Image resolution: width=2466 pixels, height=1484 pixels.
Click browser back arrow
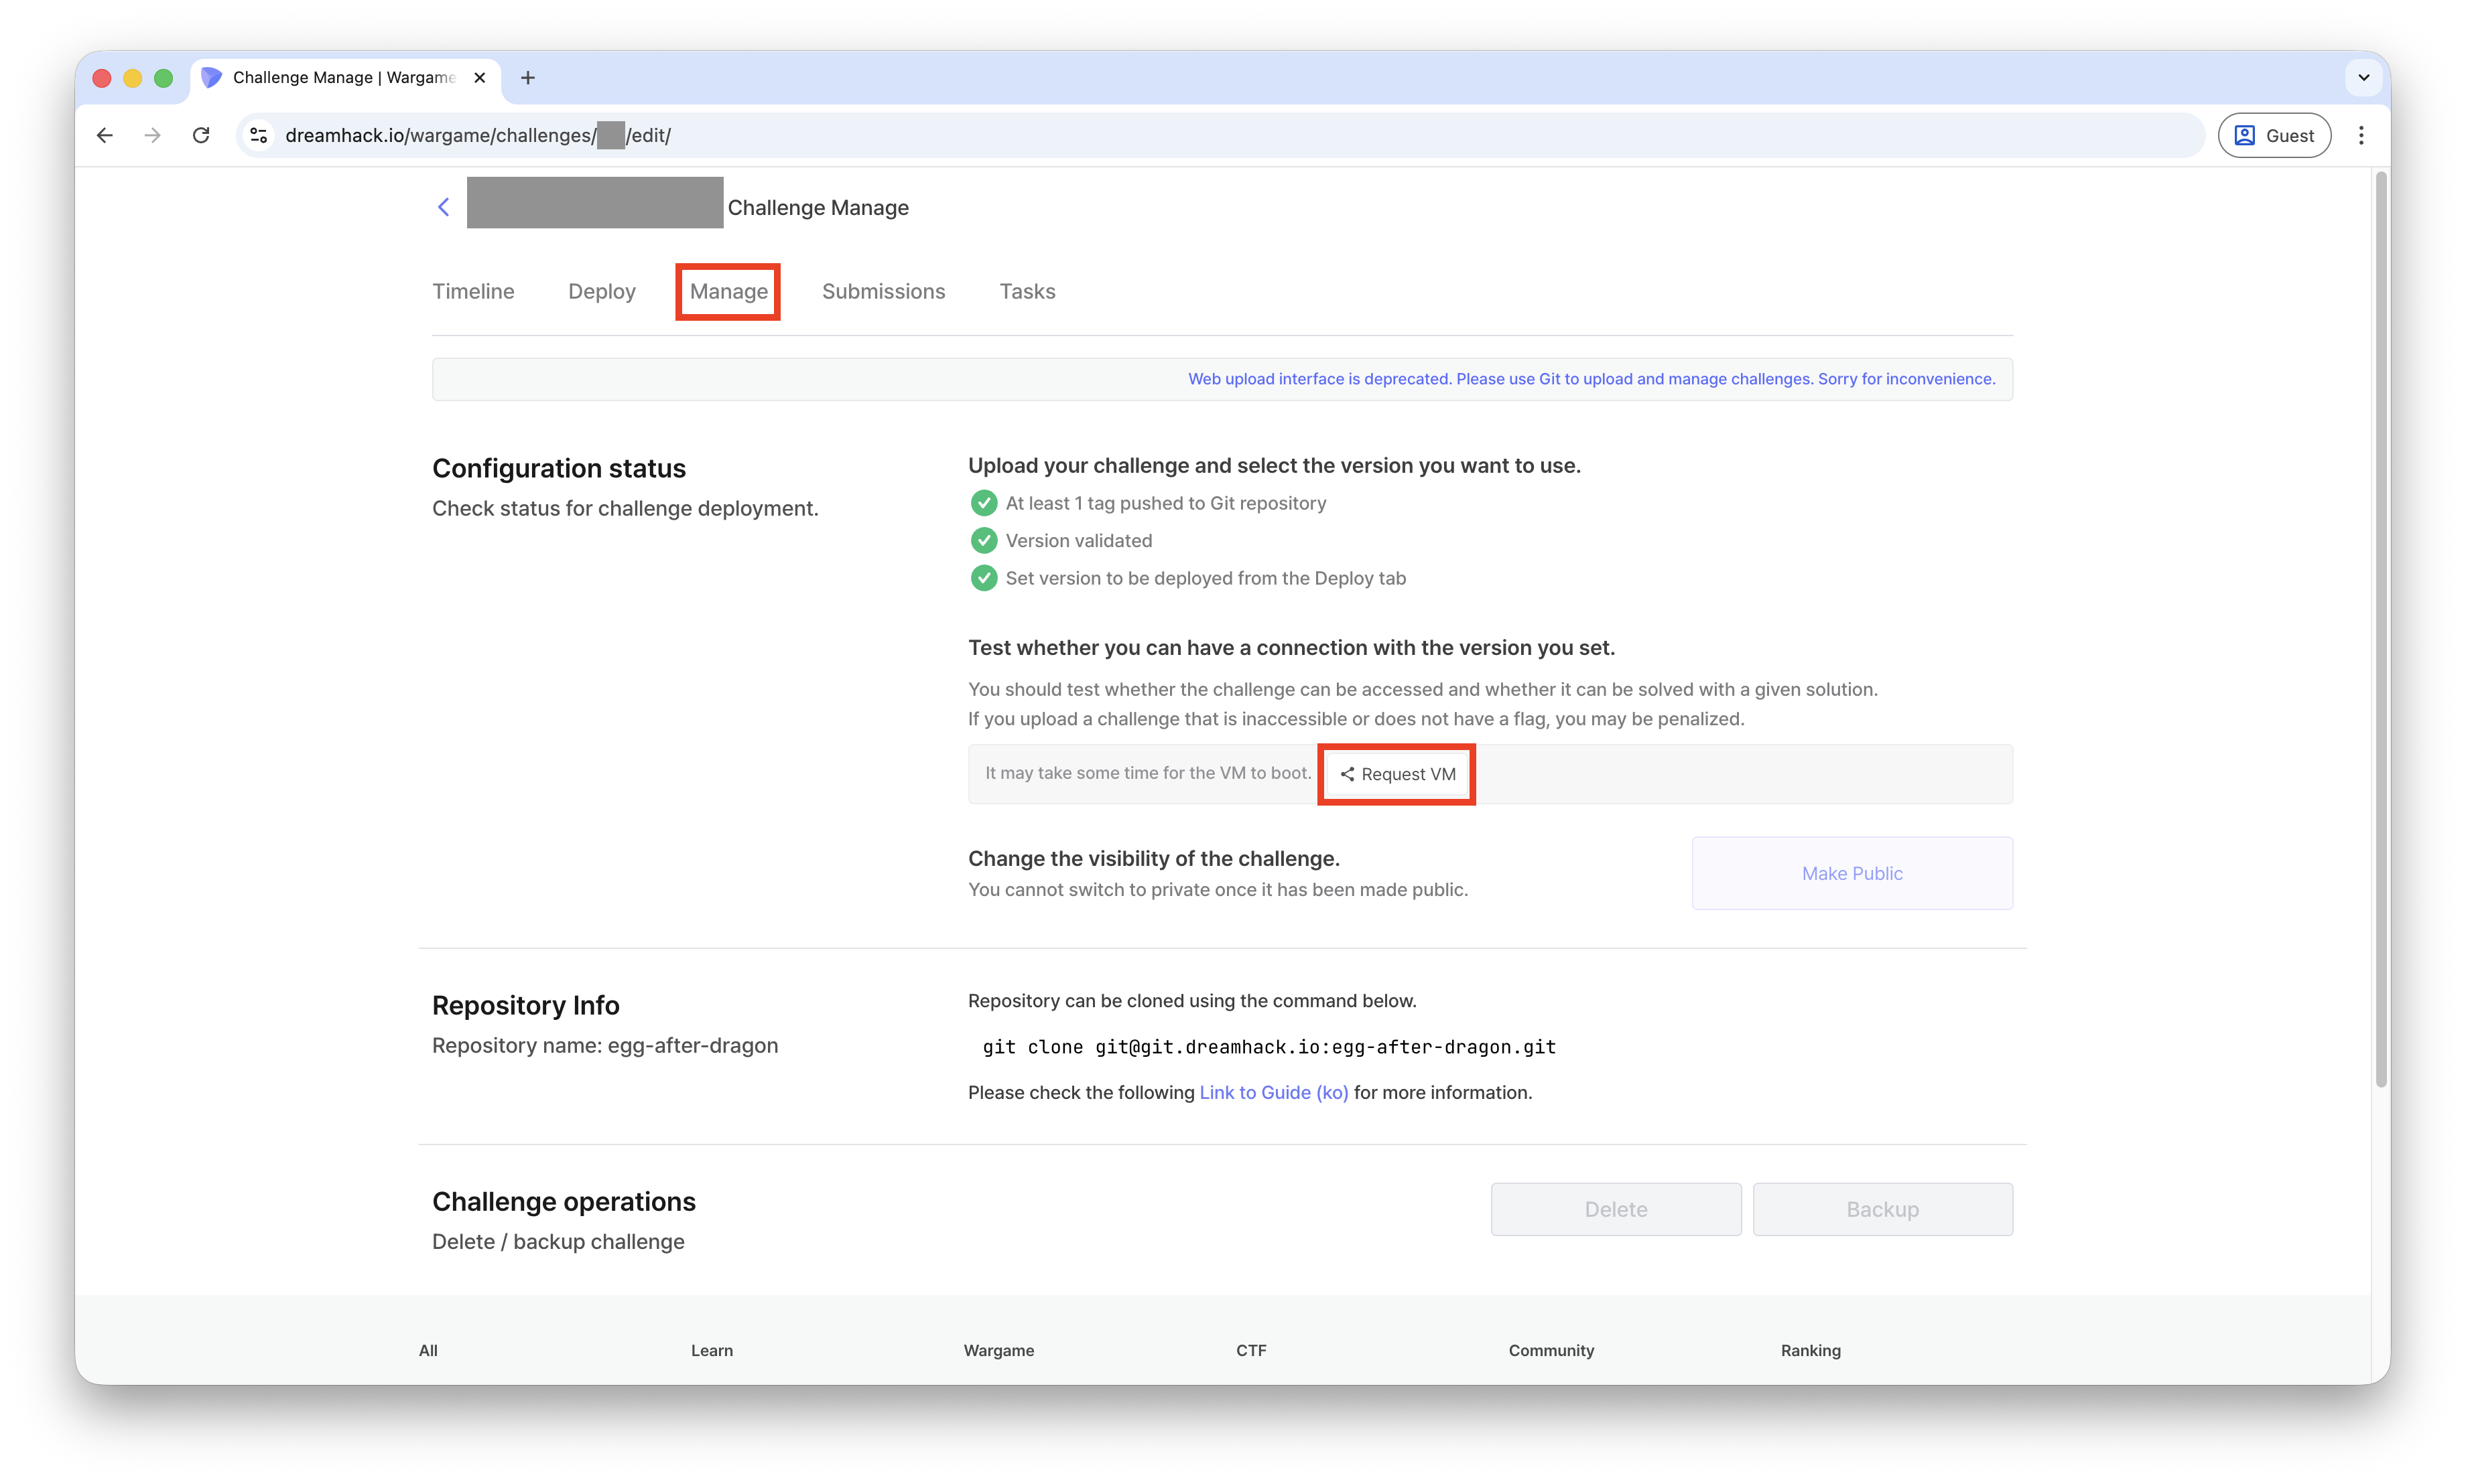(x=105, y=135)
